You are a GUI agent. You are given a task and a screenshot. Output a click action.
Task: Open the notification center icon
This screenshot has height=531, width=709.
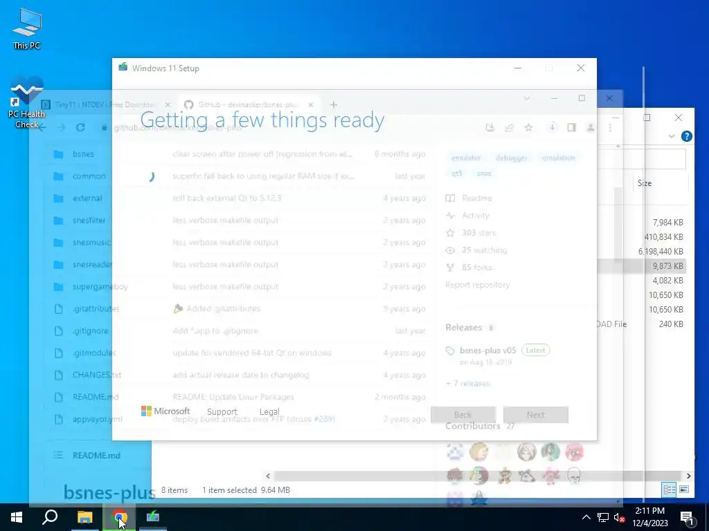[688, 518]
